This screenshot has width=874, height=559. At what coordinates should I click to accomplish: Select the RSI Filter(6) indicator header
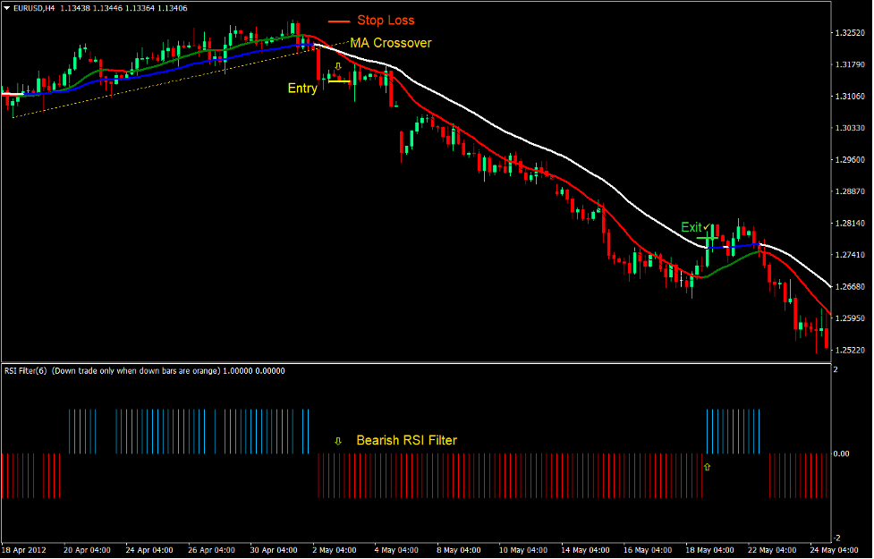click(x=25, y=369)
